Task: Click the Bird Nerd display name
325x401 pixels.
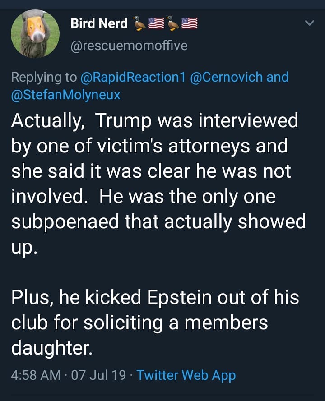Action: coord(99,23)
